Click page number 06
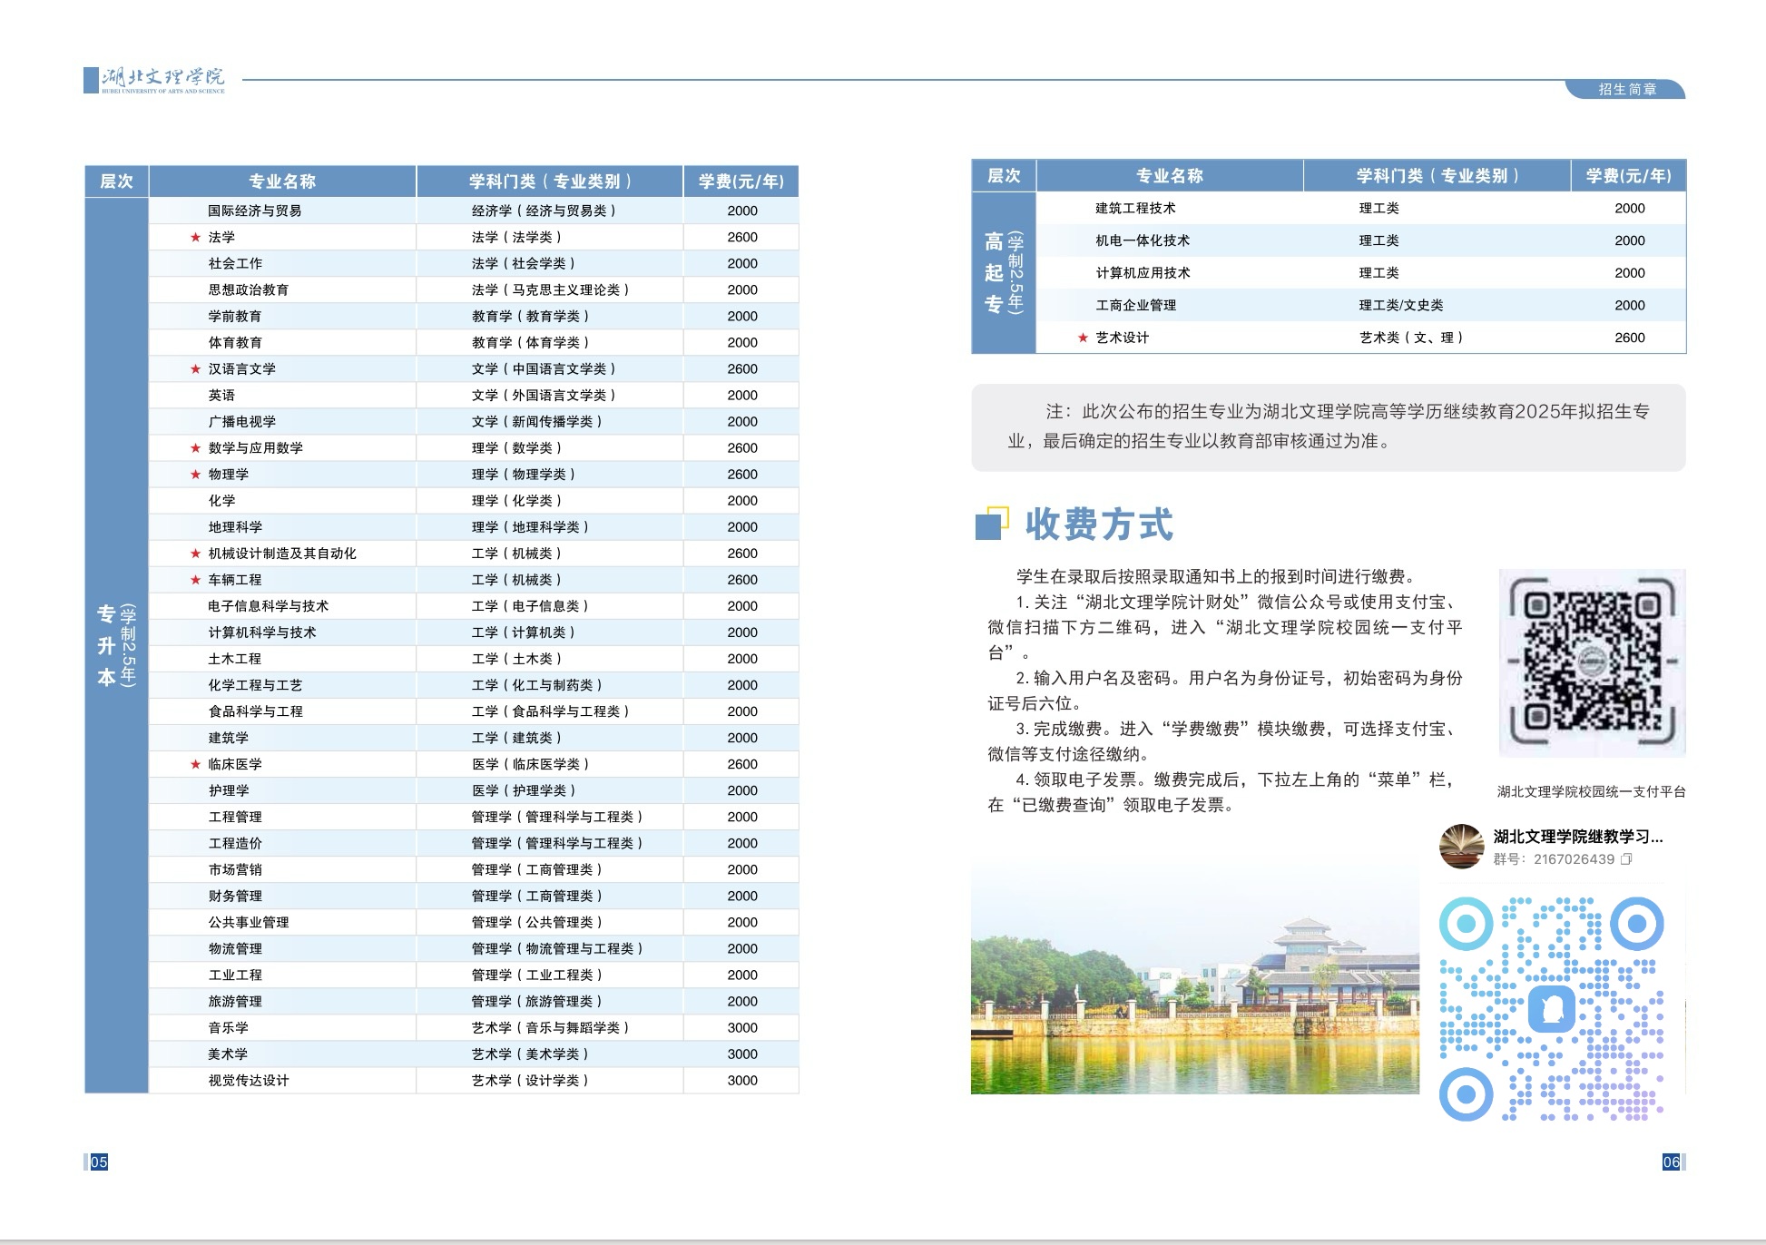1766x1245 pixels. click(x=1672, y=1162)
